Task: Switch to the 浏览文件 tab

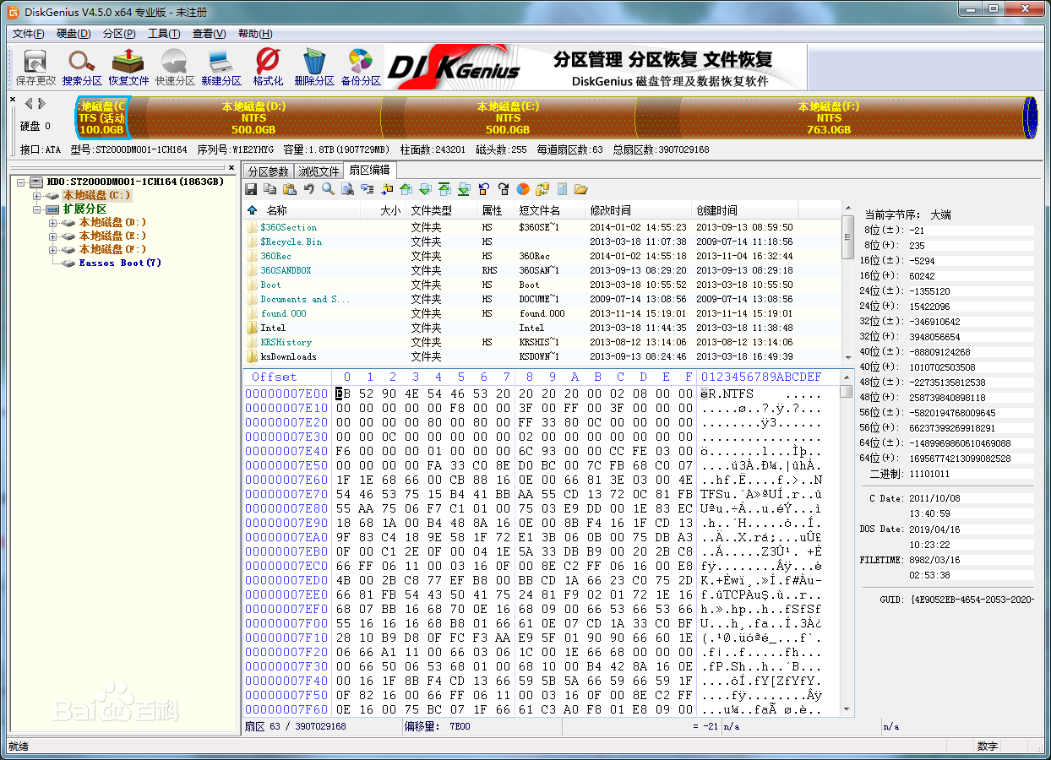Action: coord(319,171)
